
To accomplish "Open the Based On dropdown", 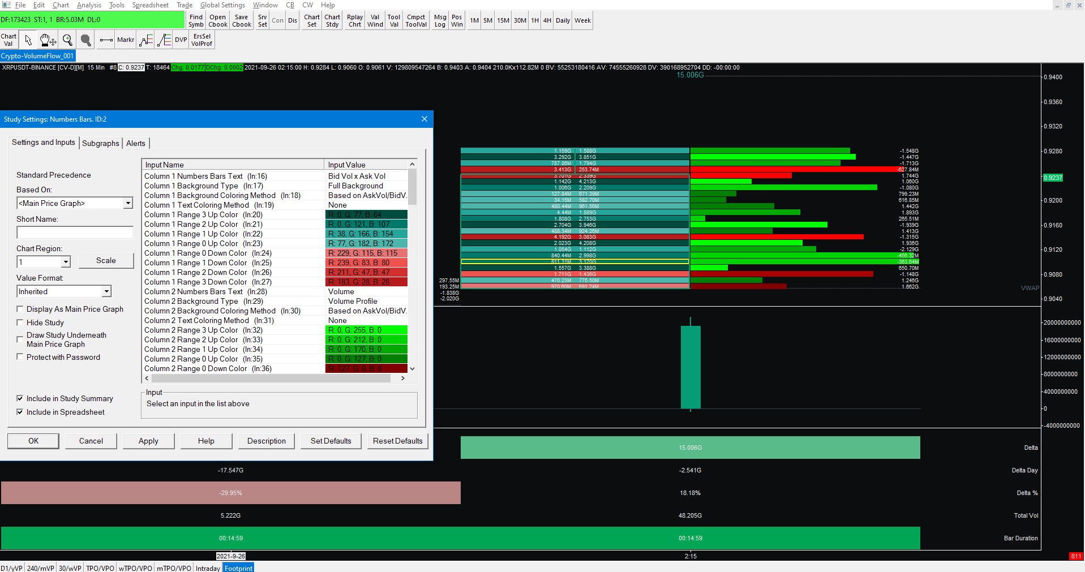I will click(x=128, y=203).
